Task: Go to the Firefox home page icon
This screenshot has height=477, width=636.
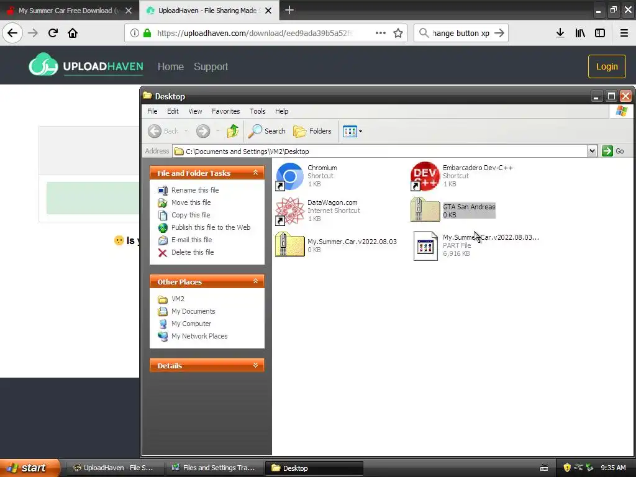Action: click(73, 33)
